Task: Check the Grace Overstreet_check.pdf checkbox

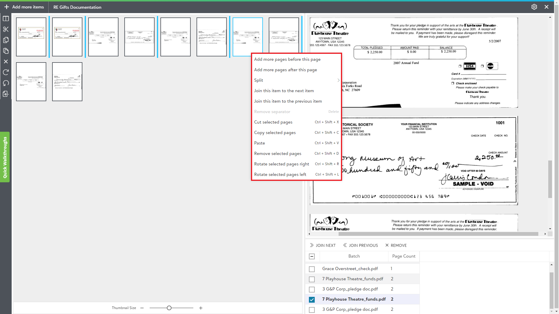Action: coord(312,269)
